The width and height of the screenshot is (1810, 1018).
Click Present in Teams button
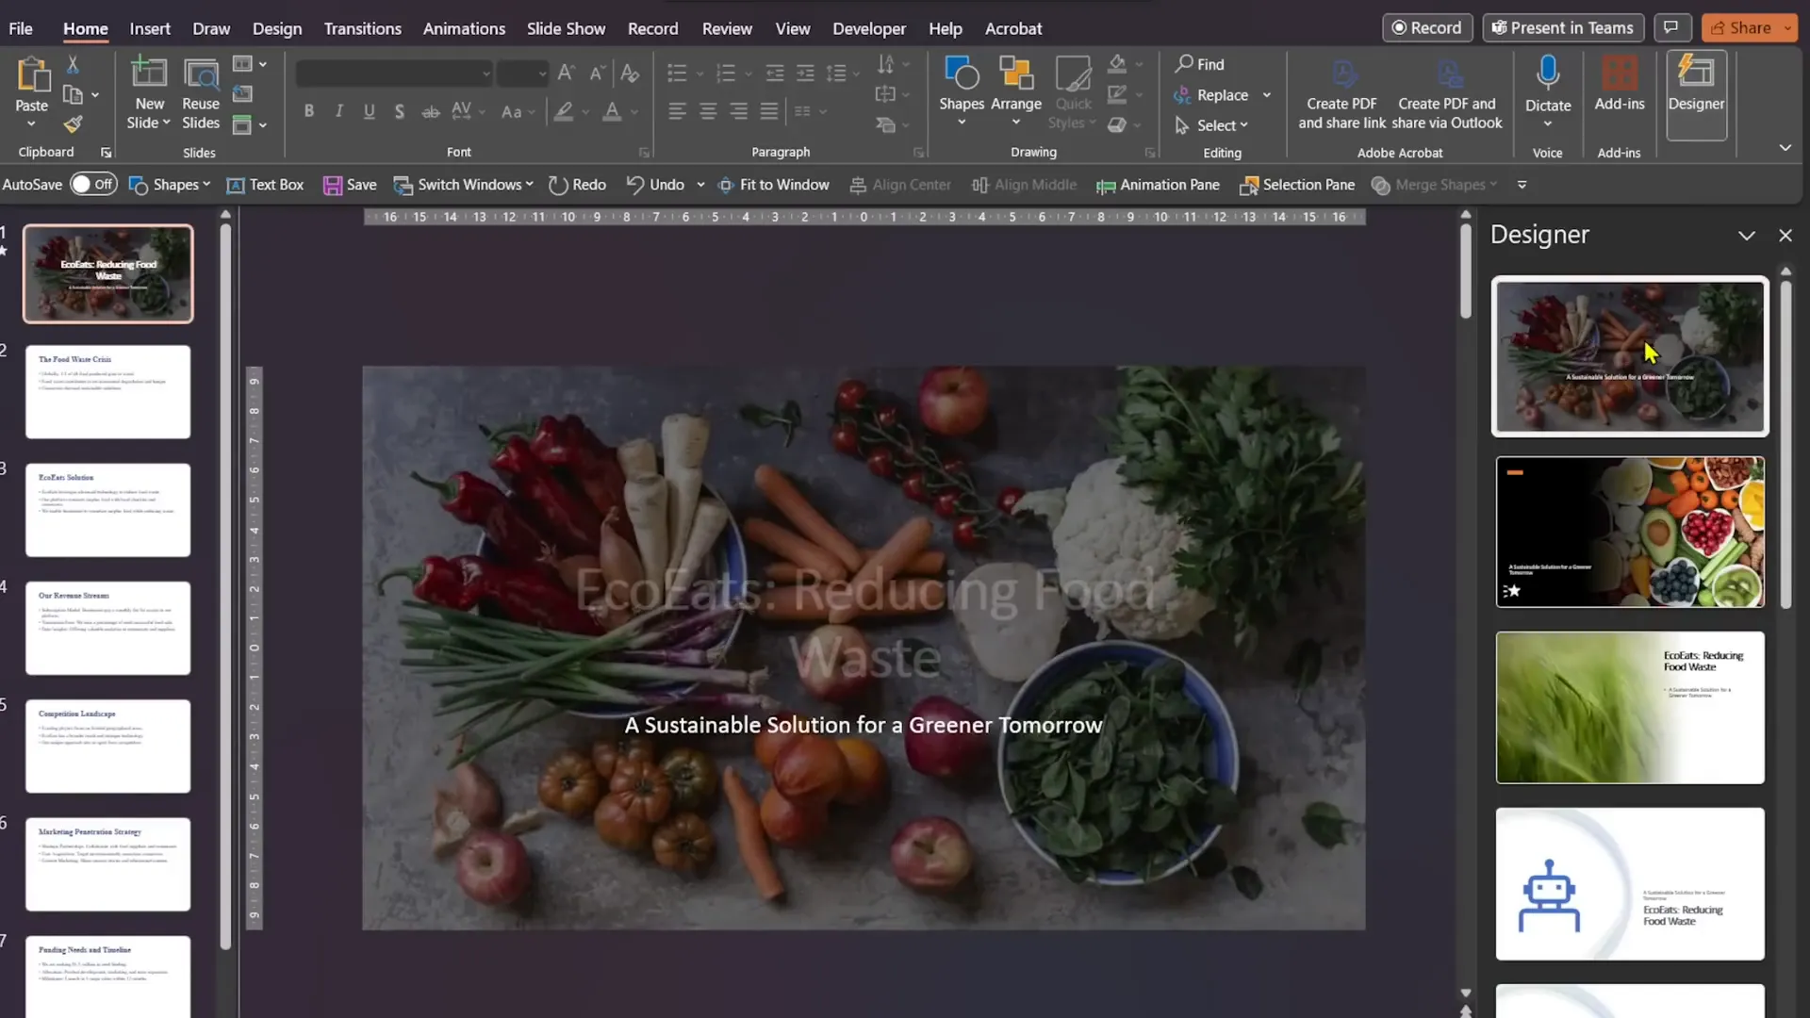point(1563,27)
